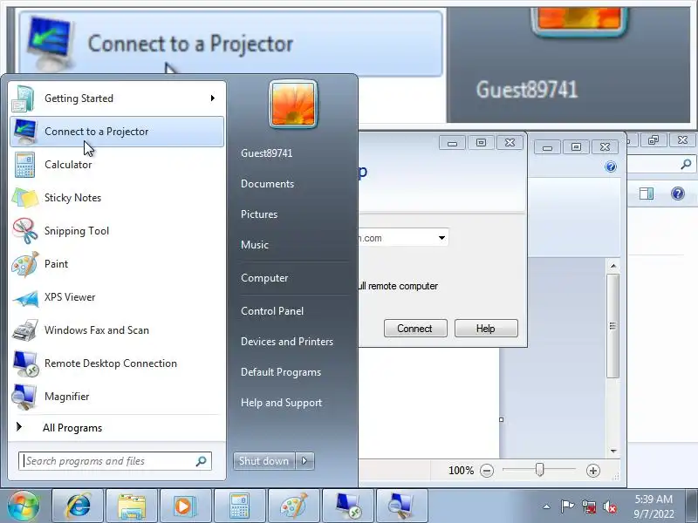Click the Search programs and files box
The width and height of the screenshot is (698, 523).
115,461
